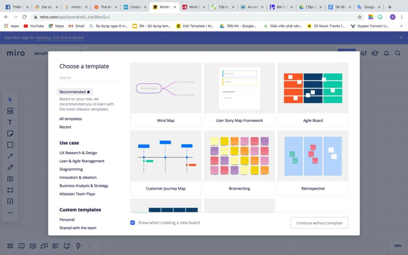Open the templates tool in Miro's left toolbar
The height and width of the screenshot is (255, 408).
point(10,111)
